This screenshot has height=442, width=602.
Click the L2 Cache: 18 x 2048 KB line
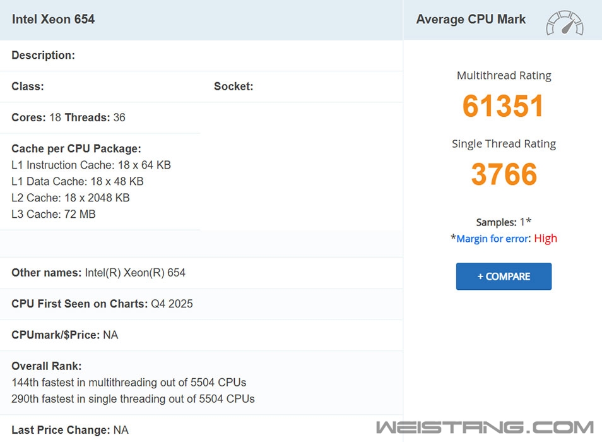pyautogui.click(x=71, y=198)
